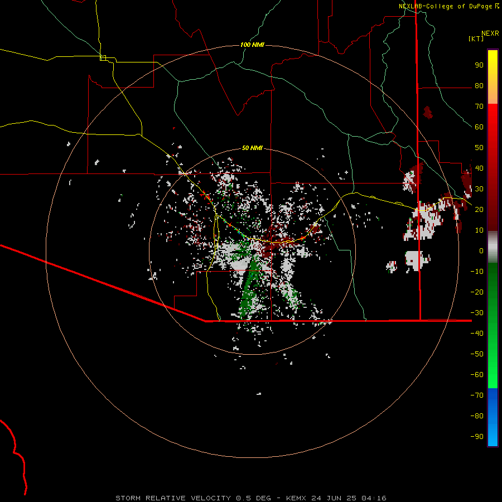Image resolution: width=502 pixels, height=502 pixels.
Task: Click the 70 value on the velocity scale
Action: (x=479, y=107)
